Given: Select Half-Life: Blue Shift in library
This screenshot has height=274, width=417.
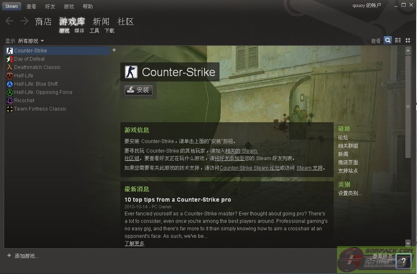Looking at the screenshot, I should (36, 84).
